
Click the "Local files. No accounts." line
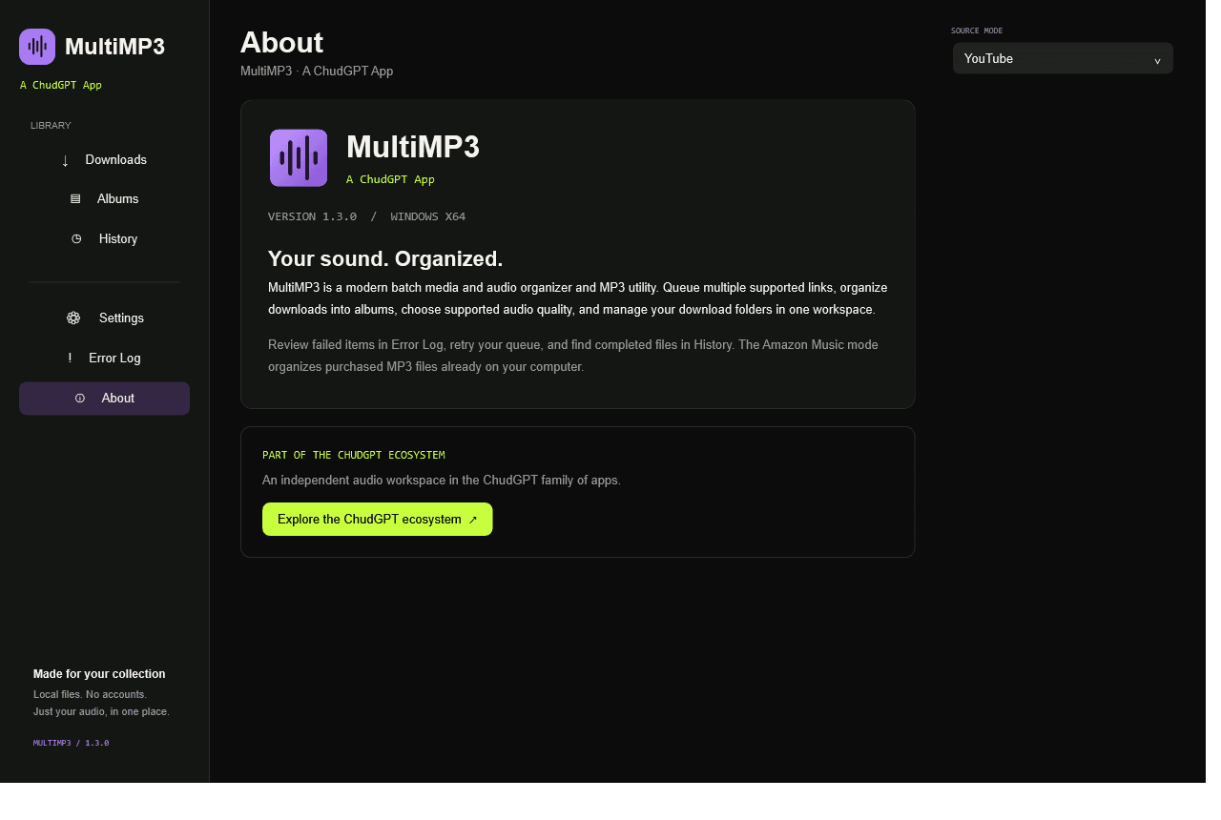[x=90, y=694]
